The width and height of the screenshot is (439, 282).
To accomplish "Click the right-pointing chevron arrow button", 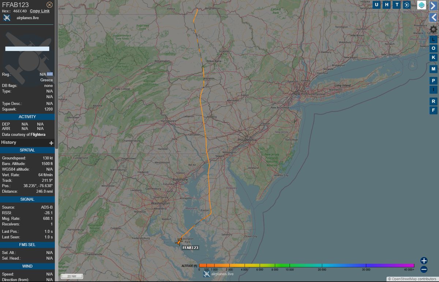I will click(x=434, y=5).
